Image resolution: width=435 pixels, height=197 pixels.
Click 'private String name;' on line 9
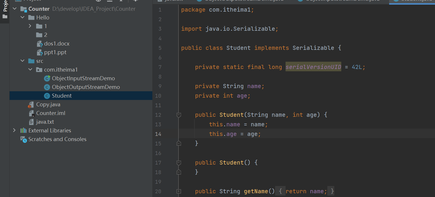point(230,86)
